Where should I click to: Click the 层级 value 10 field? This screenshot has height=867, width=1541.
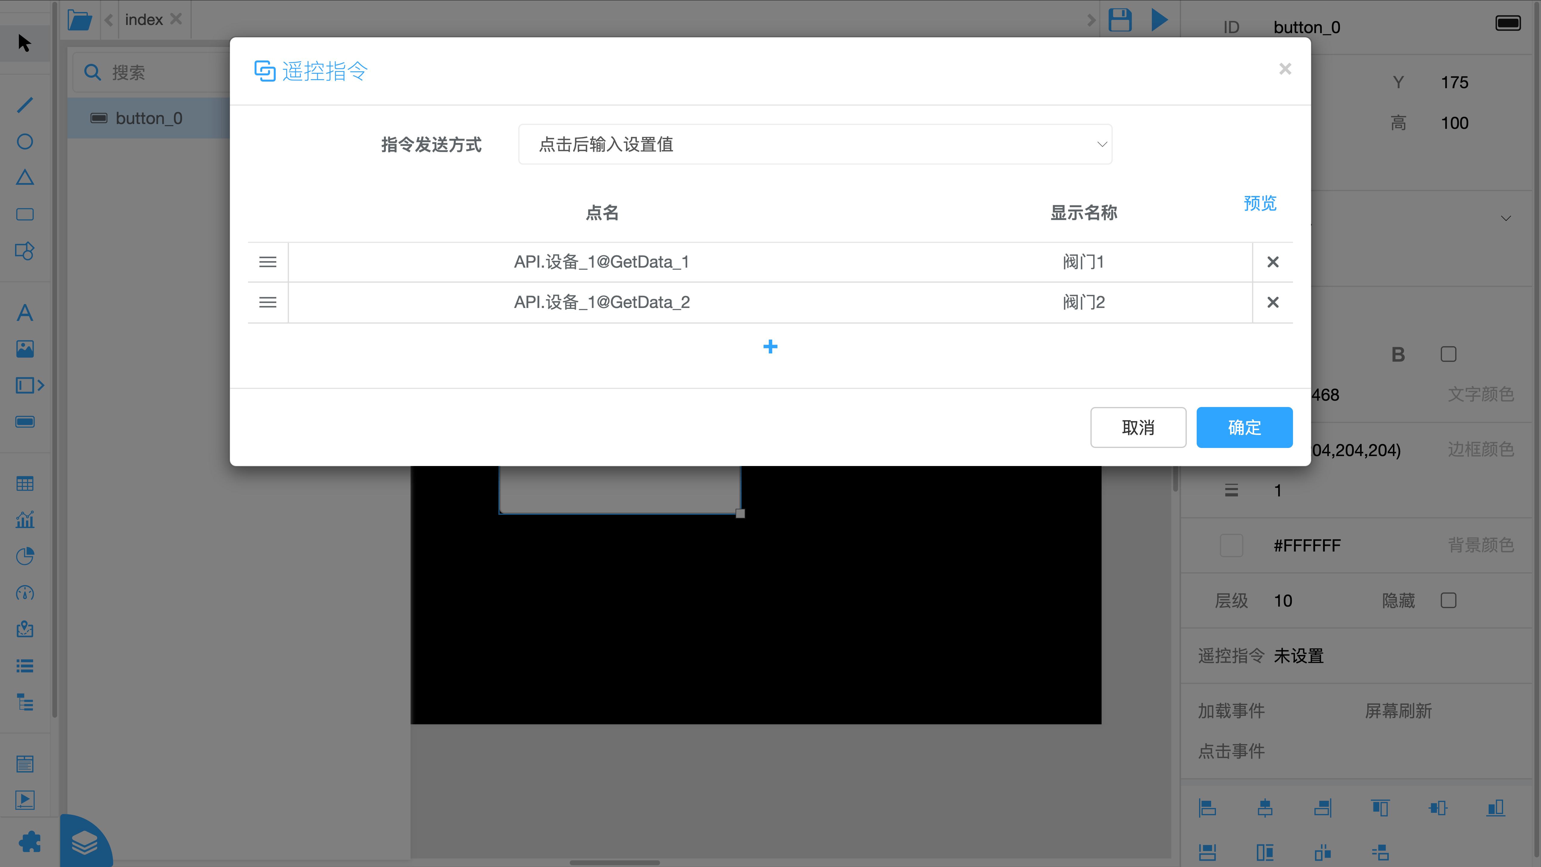pyautogui.click(x=1283, y=601)
